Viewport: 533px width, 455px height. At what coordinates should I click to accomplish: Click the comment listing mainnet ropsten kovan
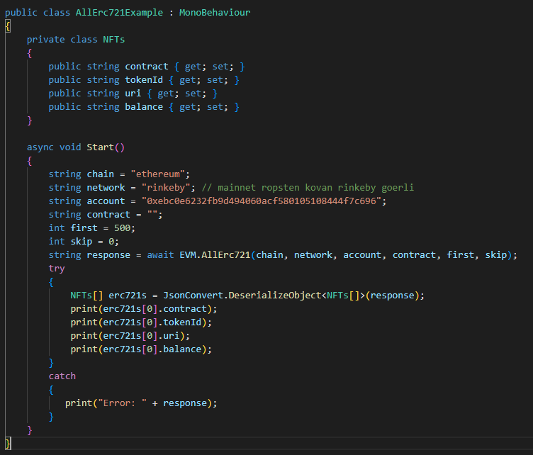pos(308,188)
